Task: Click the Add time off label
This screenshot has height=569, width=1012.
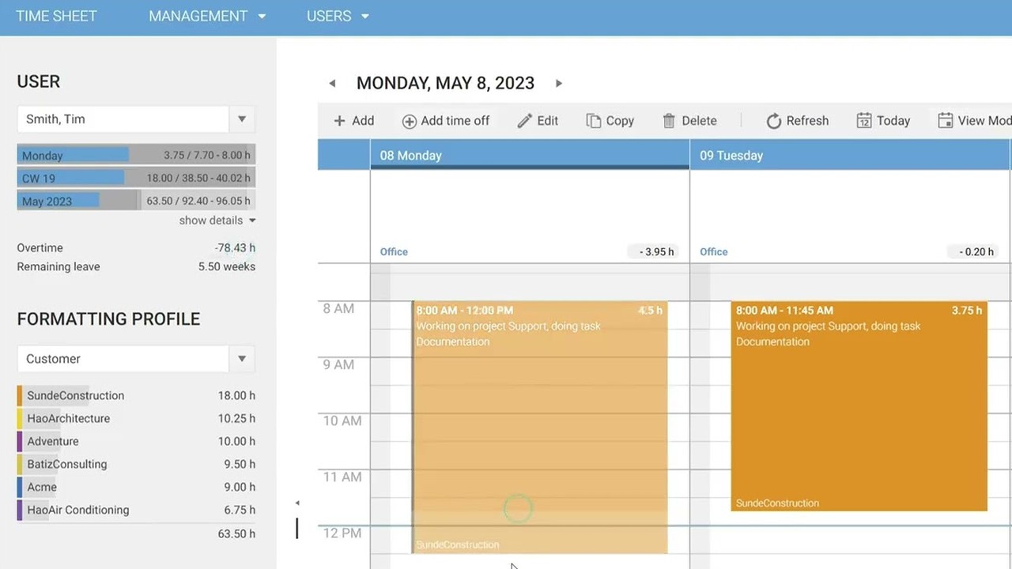Action: point(455,121)
